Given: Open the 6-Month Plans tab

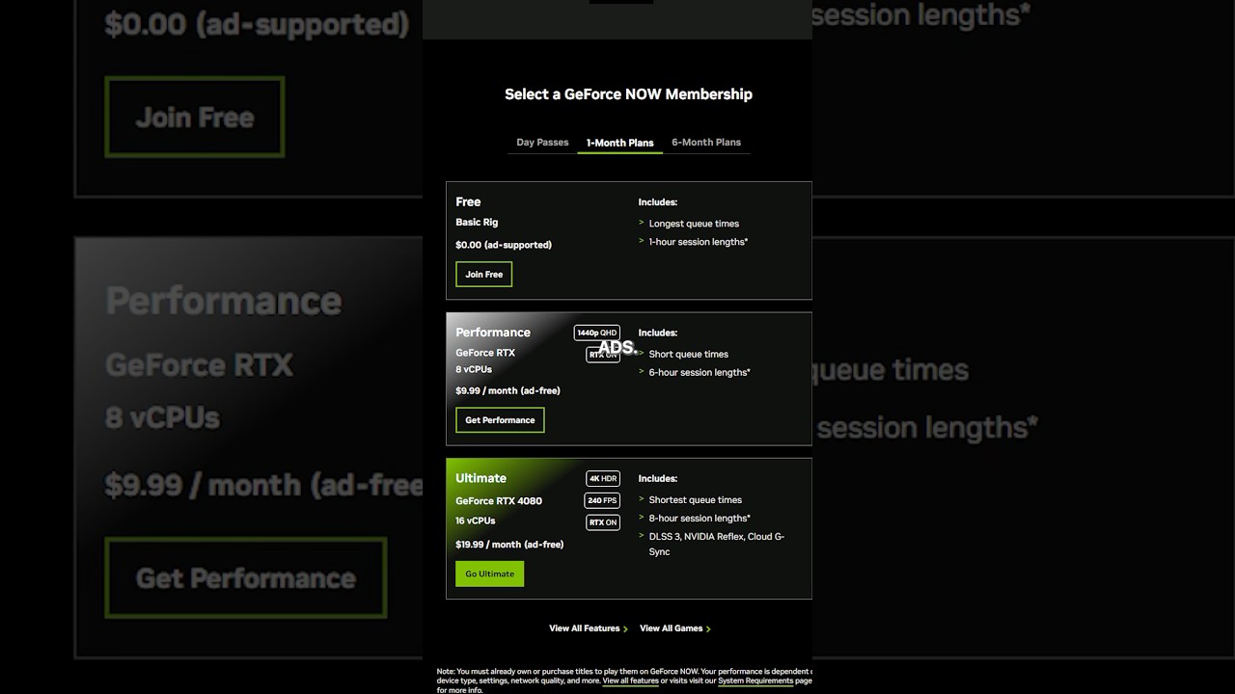Looking at the screenshot, I should (x=706, y=142).
